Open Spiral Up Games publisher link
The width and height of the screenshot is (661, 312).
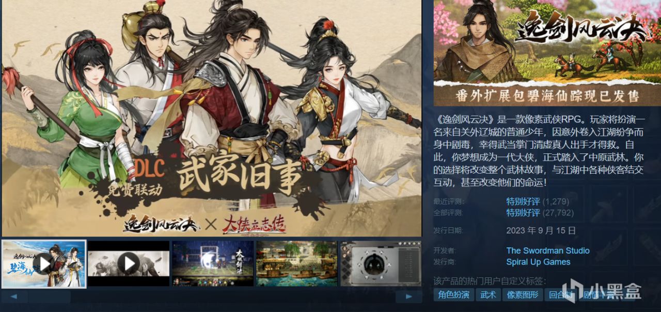coord(538,262)
